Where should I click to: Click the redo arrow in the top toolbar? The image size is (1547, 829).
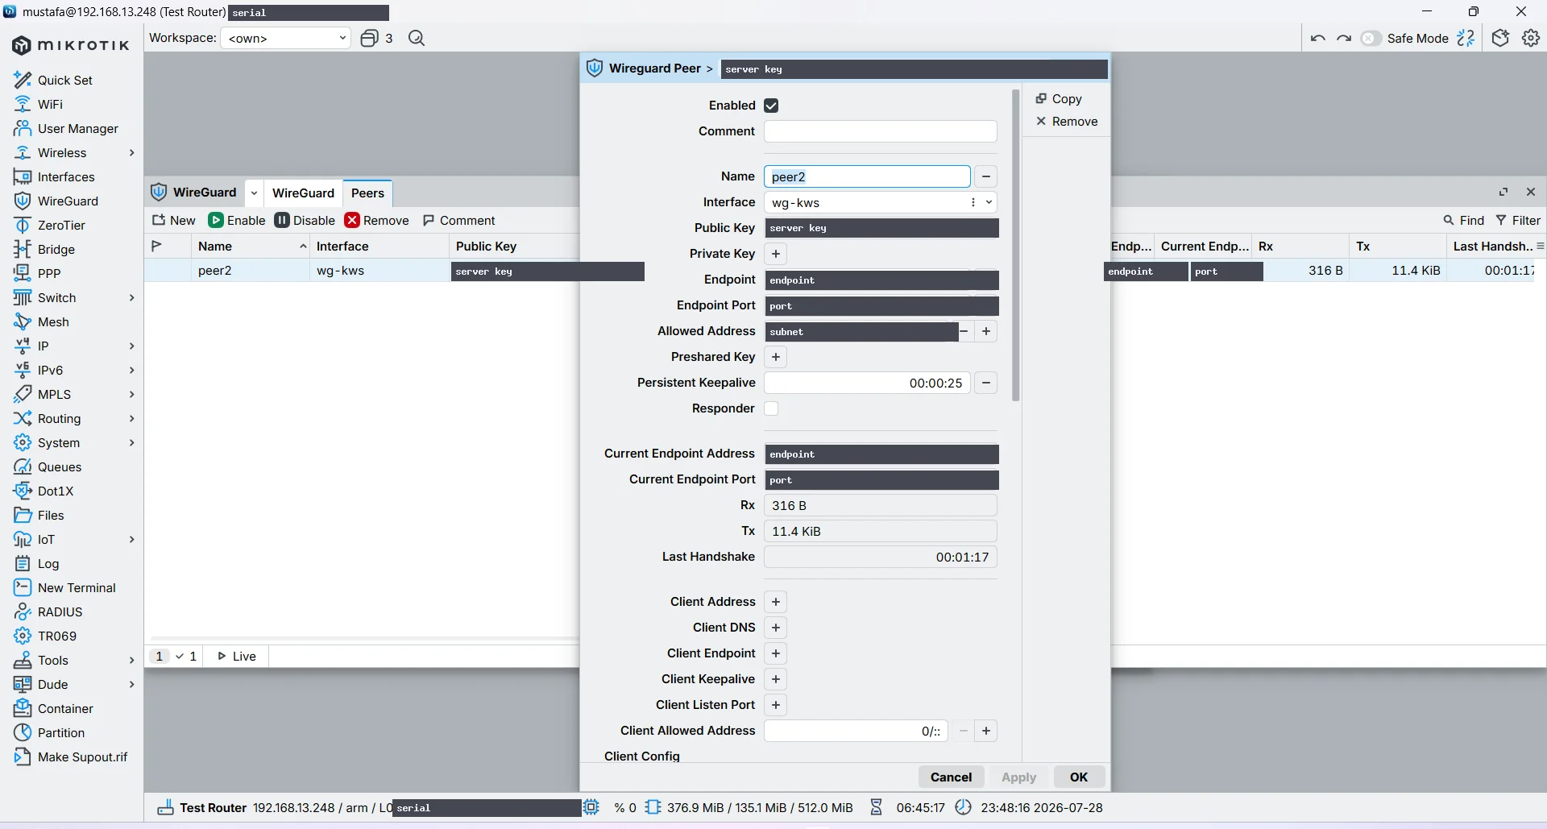coord(1344,38)
